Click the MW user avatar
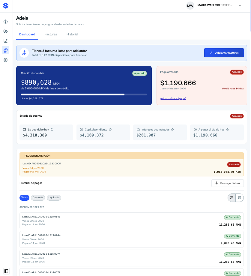 point(190,6)
